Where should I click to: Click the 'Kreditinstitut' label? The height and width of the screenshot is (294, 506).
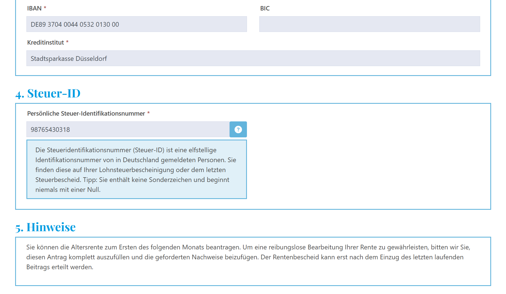(x=45, y=42)
